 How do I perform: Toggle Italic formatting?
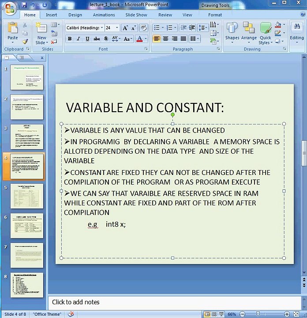click(x=79, y=38)
